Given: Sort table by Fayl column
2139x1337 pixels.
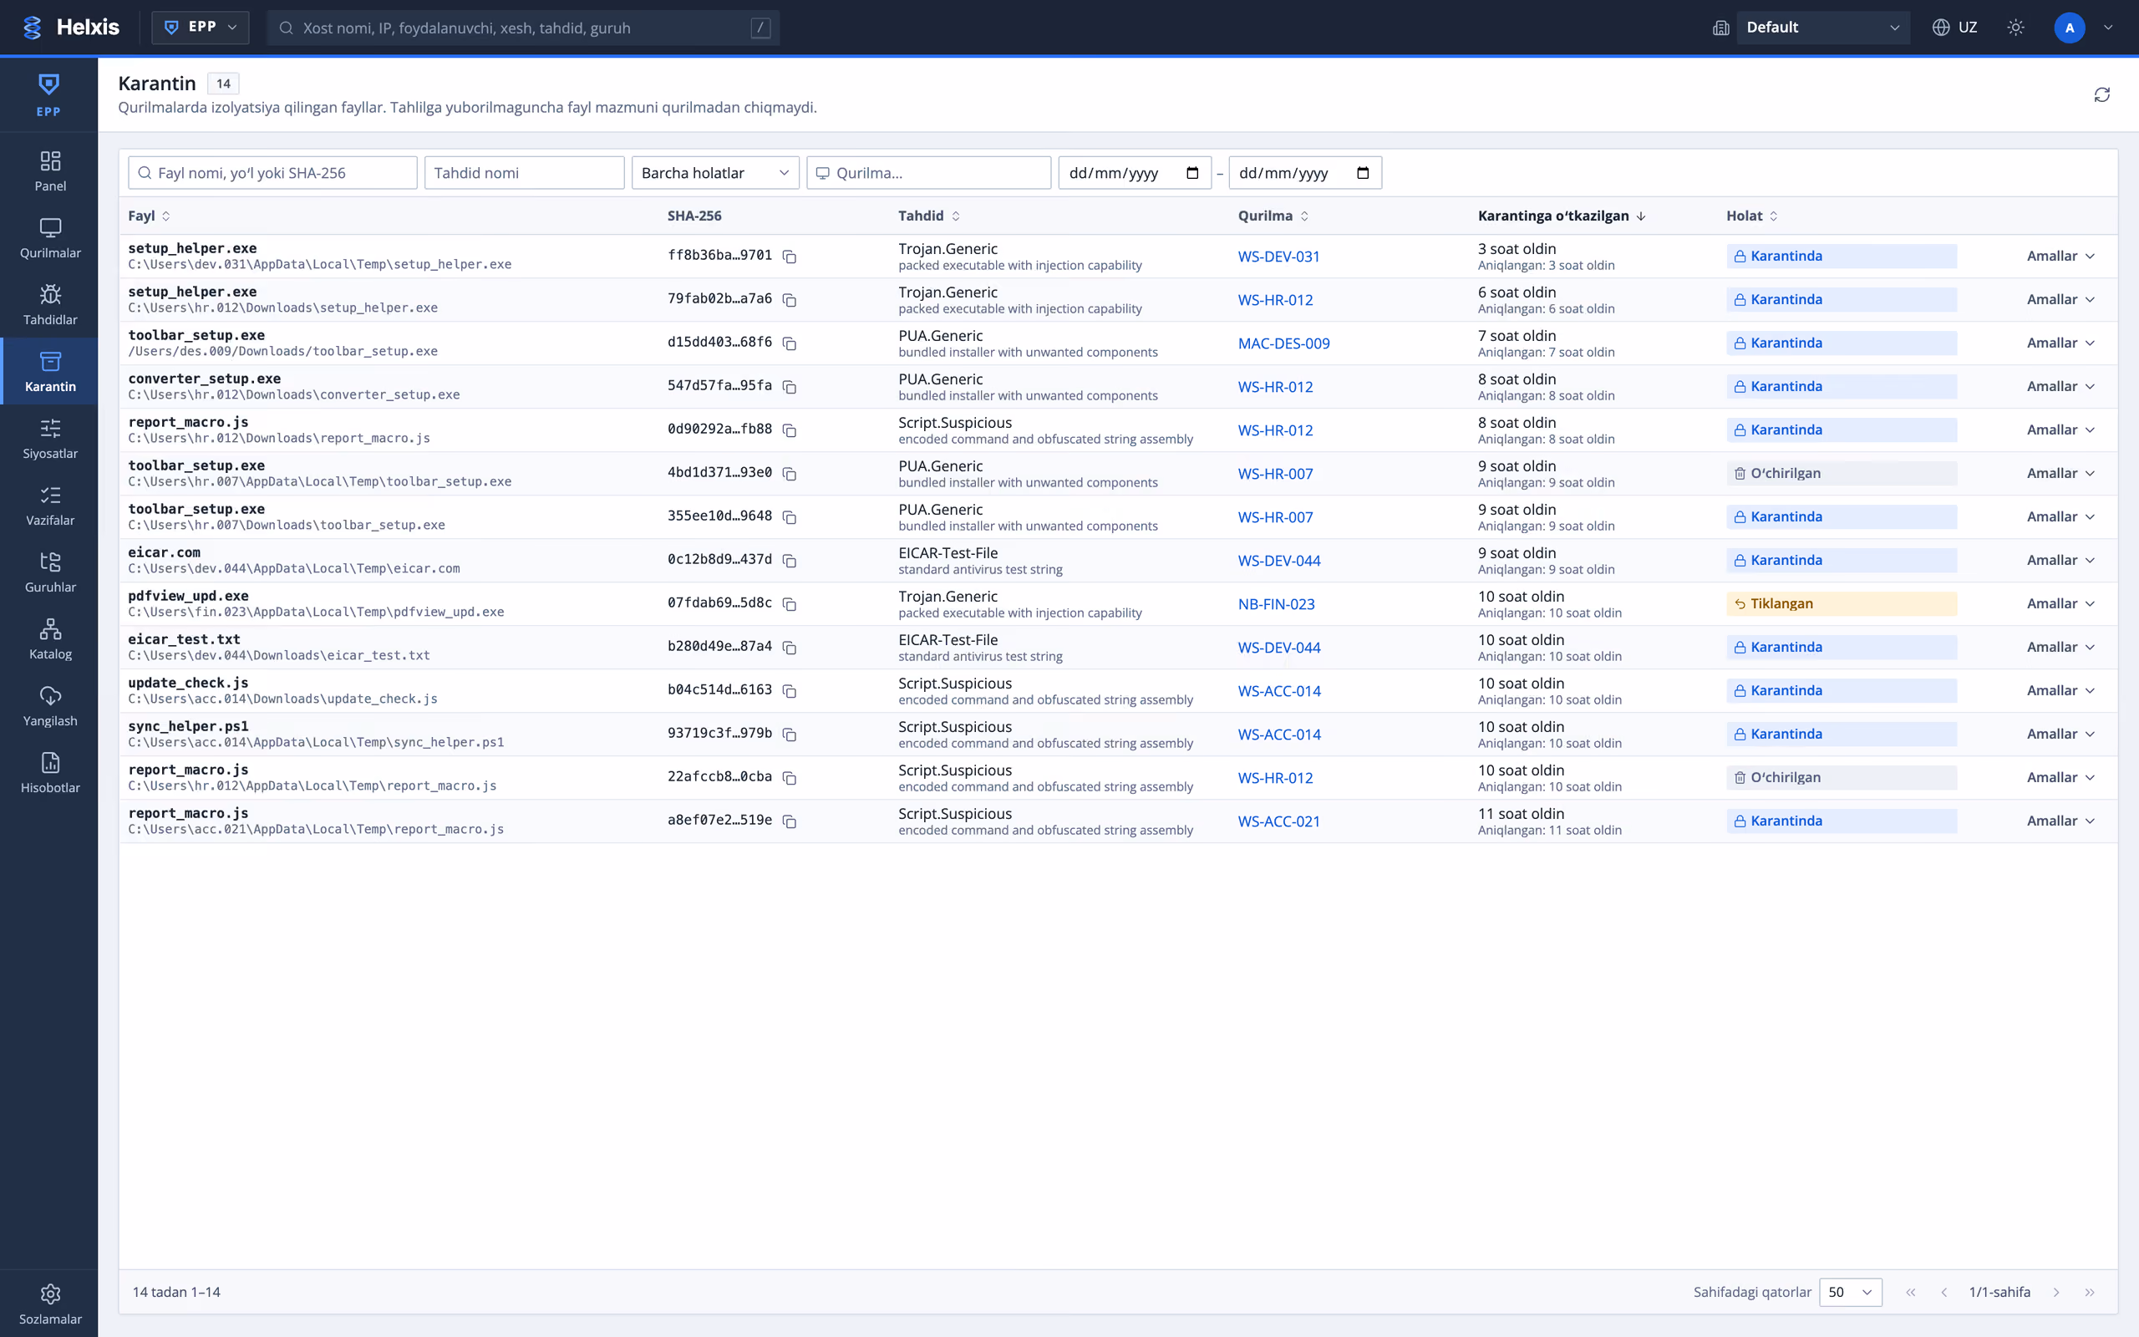Looking at the screenshot, I should click(149, 216).
